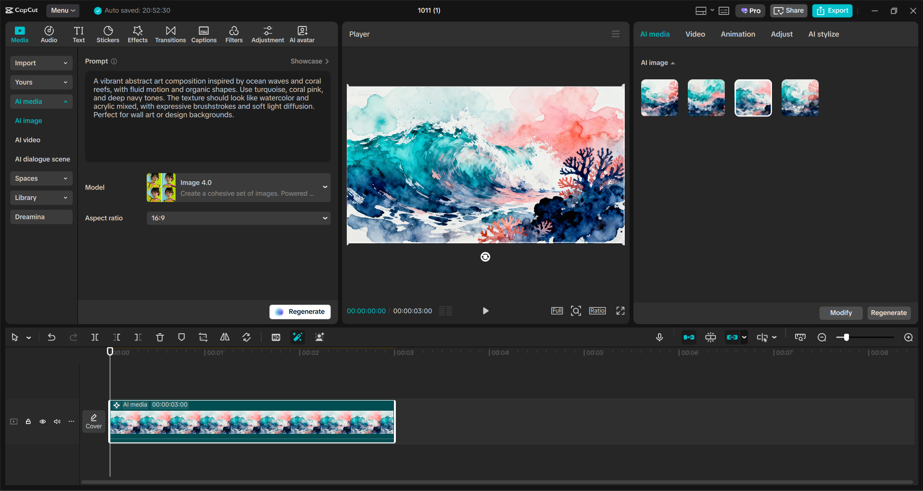Open the Stickers panel

tap(108, 34)
